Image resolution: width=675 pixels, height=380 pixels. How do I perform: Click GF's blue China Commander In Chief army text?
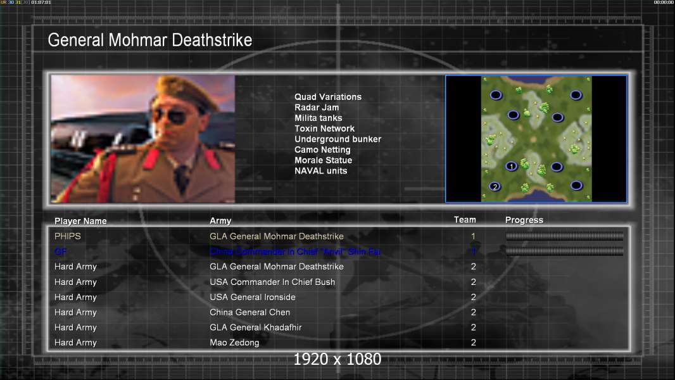[x=295, y=251]
